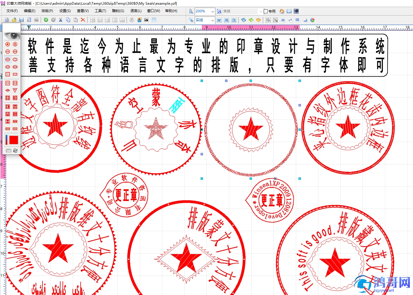Viewport: 413px width, 295px height.
Task: Click the Word export icon
Action: click(x=219, y=20)
